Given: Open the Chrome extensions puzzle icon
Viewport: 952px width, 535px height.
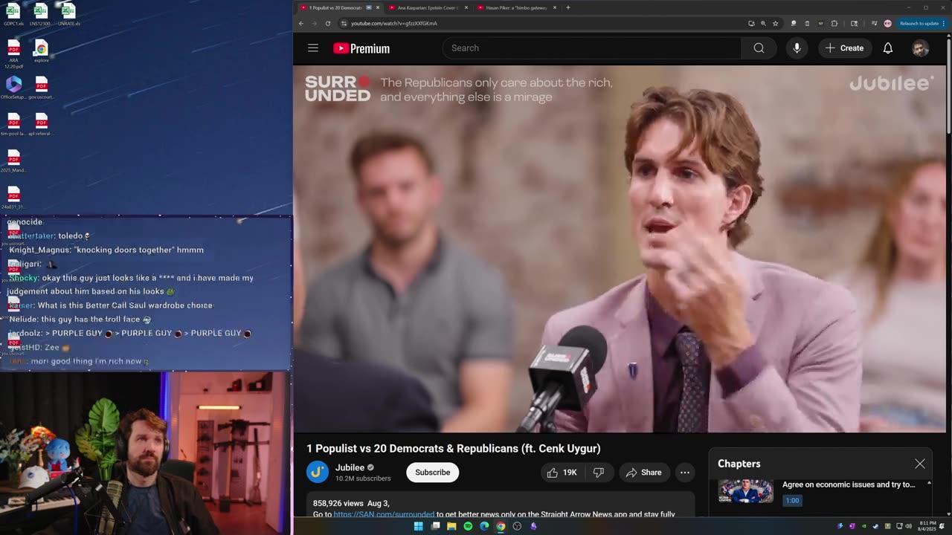Looking at the screenshot, I should coord(834,23).
